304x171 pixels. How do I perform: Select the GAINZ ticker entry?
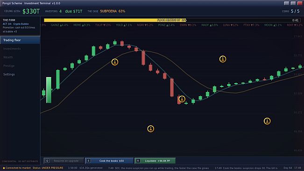pos(59,25)
